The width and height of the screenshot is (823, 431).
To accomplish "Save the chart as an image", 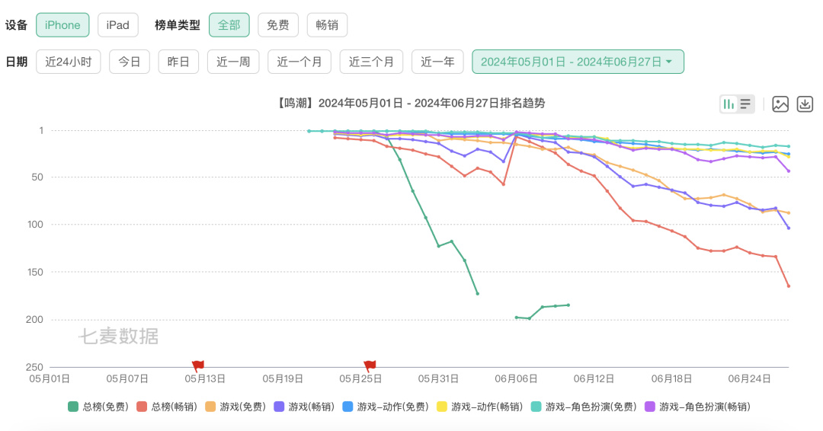I will pyautogui.click(x=780, y=104).
